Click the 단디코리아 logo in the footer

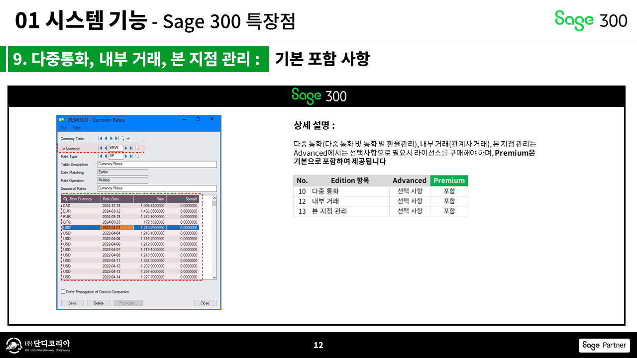[x=38, y=346]
